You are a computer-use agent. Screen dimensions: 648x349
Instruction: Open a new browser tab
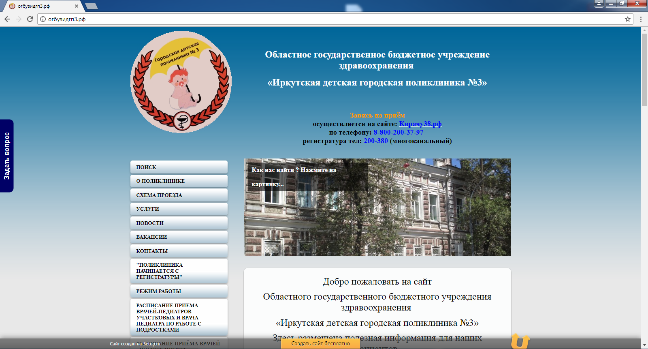[x=92, y=6]
